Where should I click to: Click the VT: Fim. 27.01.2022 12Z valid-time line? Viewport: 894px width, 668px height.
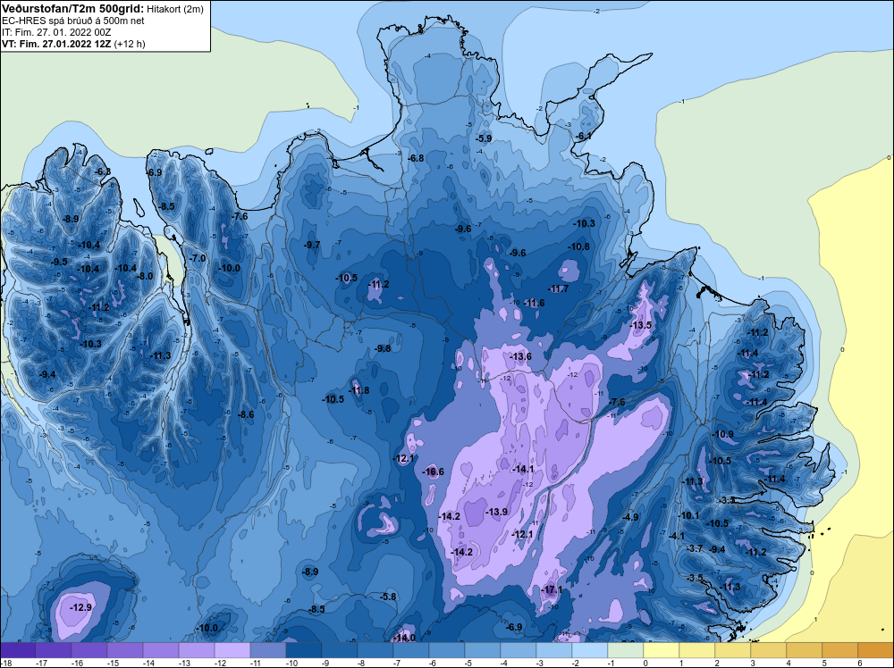click(x=56, y=44)
